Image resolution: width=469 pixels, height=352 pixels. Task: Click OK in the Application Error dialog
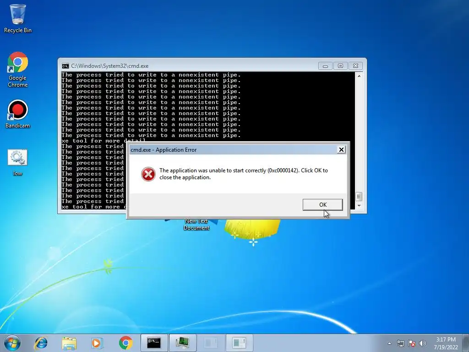tap(322, 205)
